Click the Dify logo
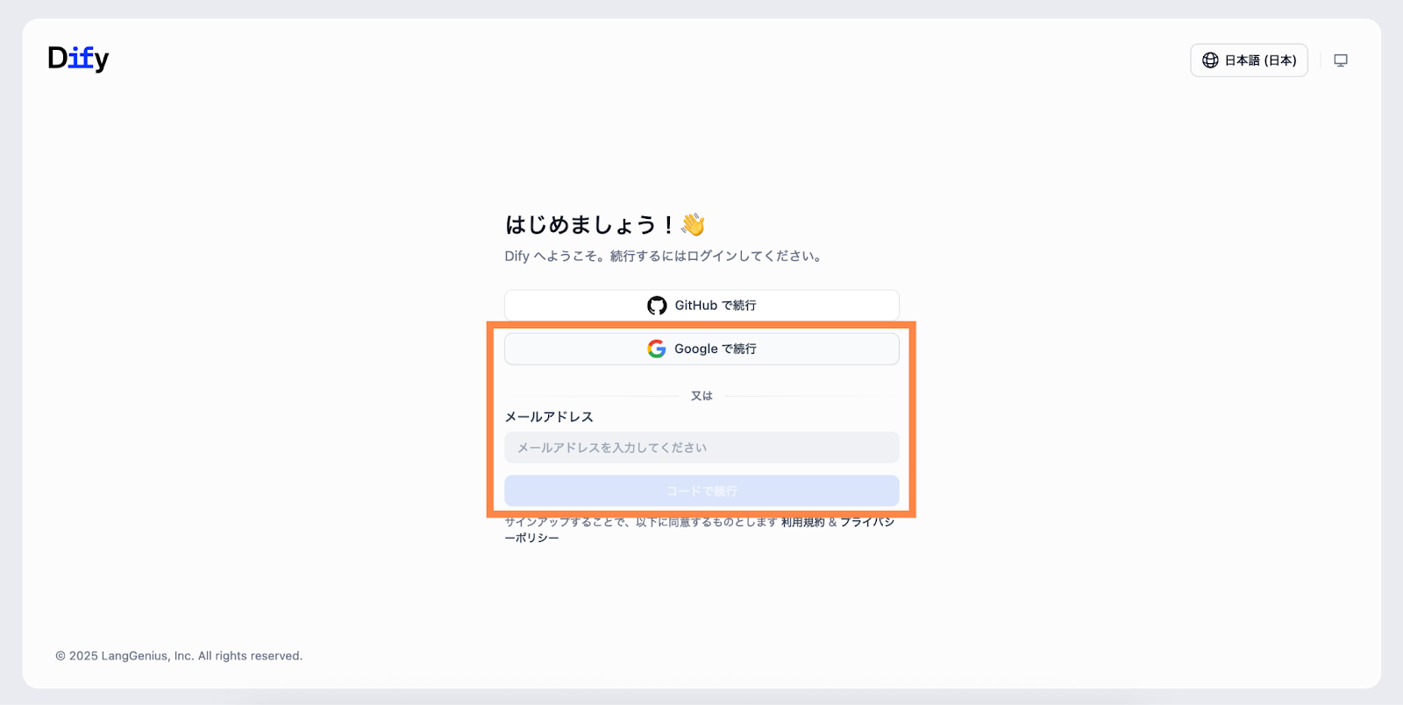The height and width of the screenshot is (705, 1403). pos(78,59)
